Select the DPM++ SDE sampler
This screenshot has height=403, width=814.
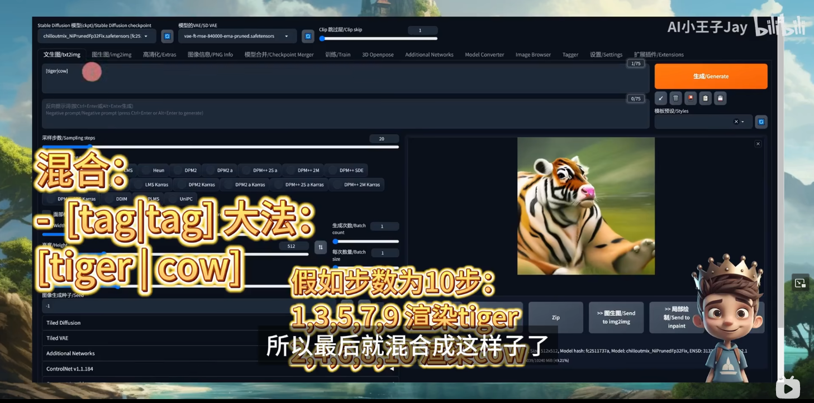[346, 170]
